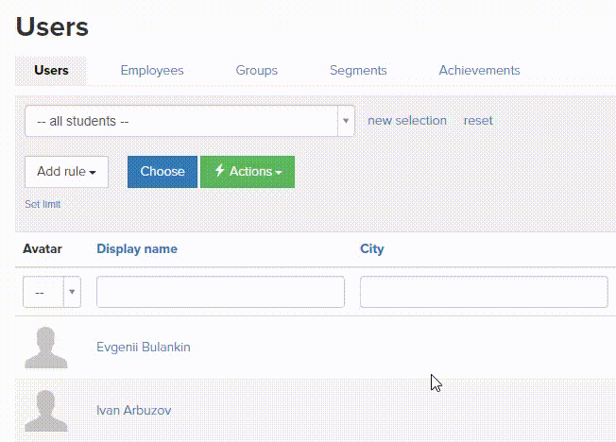This screenshot has width=616, height=442.
Task: Open the Segments tab
Action: click(x=358, y=71)
